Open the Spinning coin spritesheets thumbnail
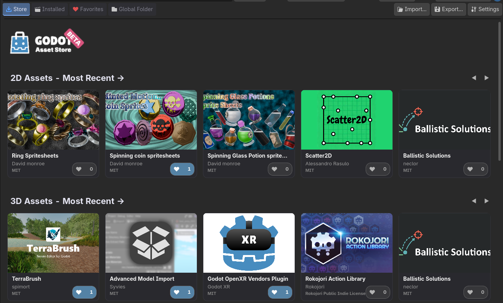This screenshot has width=503, height=303. (151, 120)
